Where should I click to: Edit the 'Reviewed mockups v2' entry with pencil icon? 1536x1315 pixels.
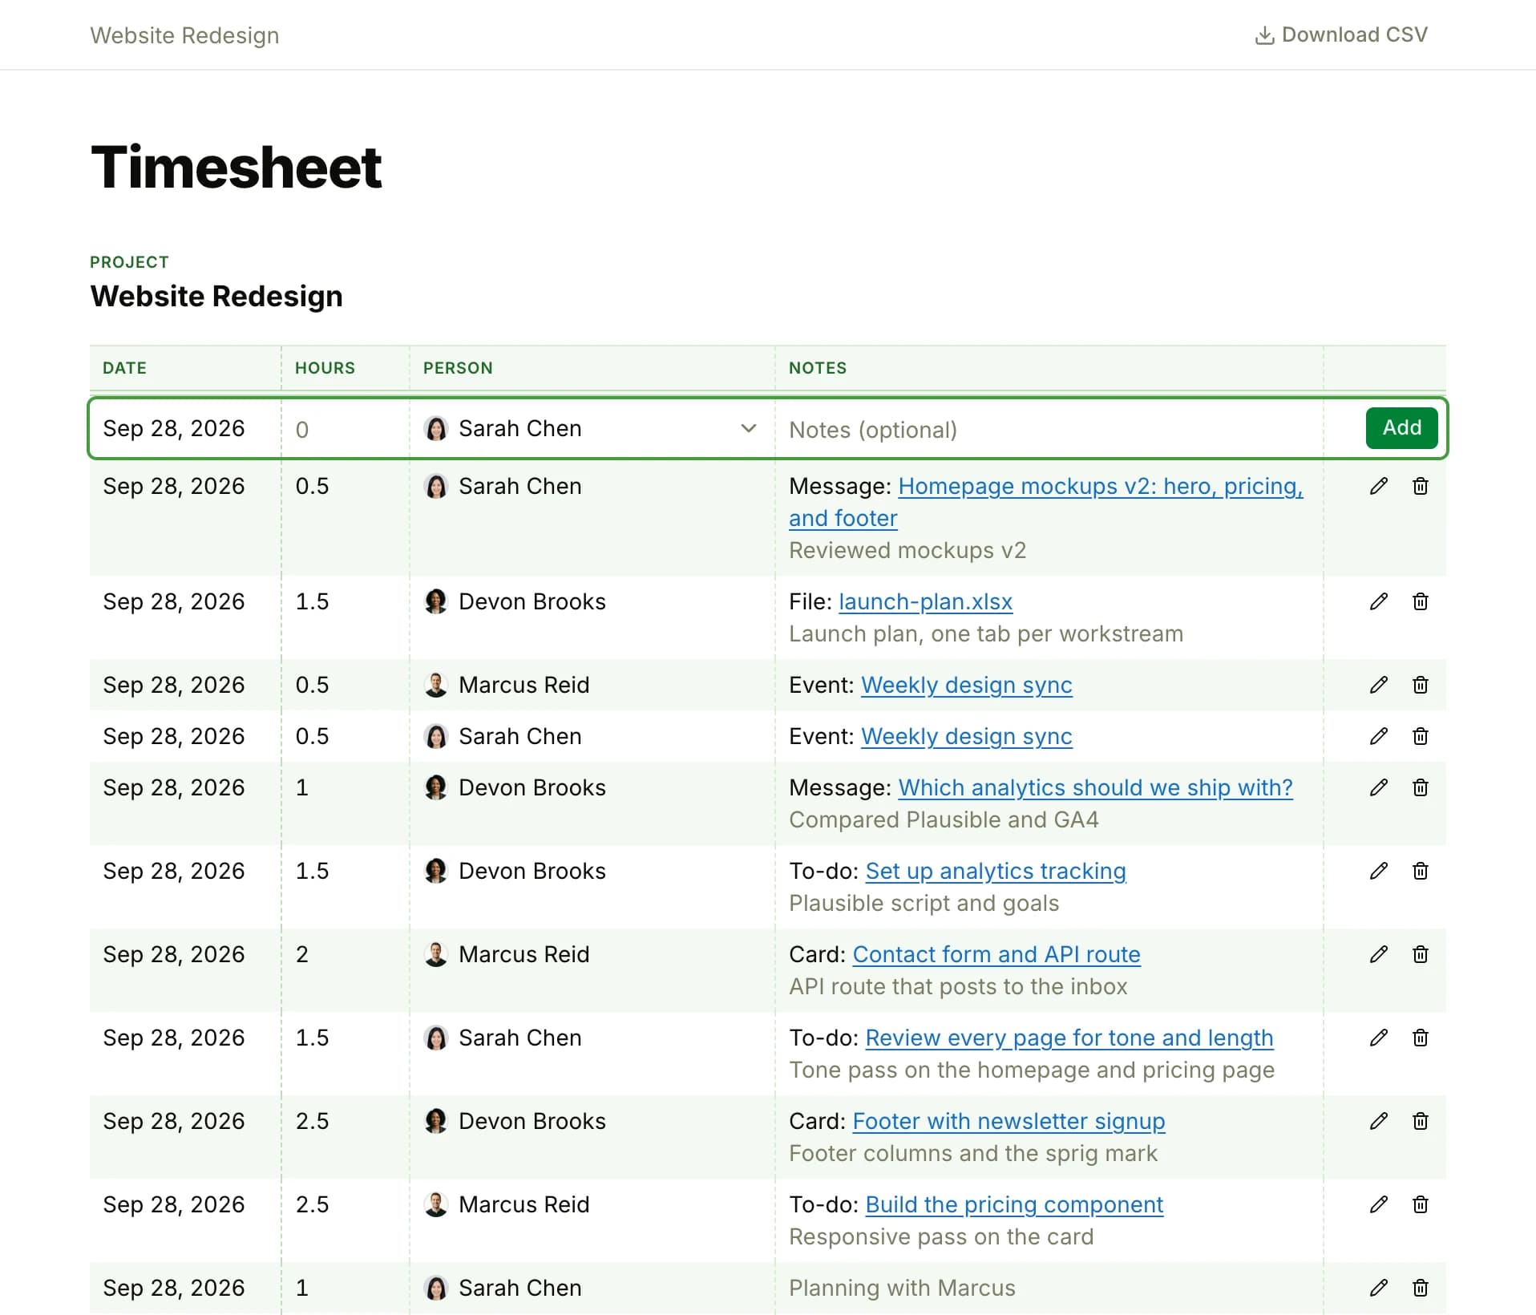1378,486
